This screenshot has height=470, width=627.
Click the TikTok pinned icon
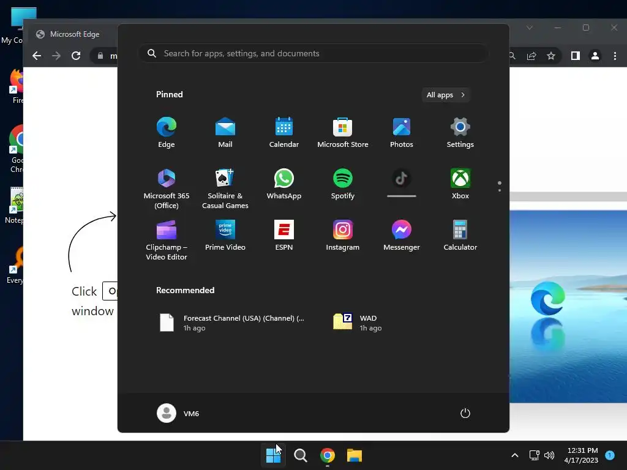pos(402,179)
